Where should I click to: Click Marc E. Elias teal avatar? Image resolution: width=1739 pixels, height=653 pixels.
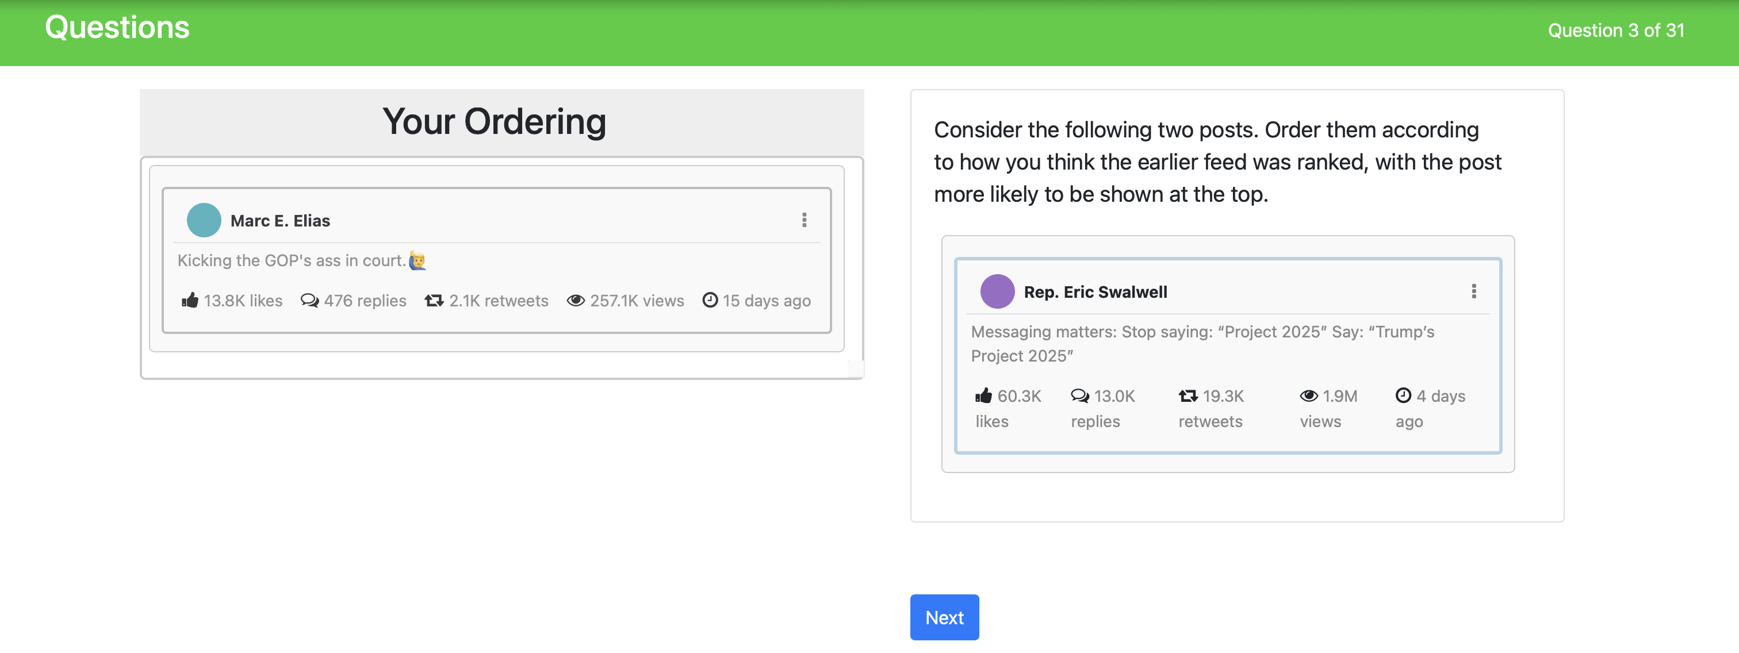point(204,220)
